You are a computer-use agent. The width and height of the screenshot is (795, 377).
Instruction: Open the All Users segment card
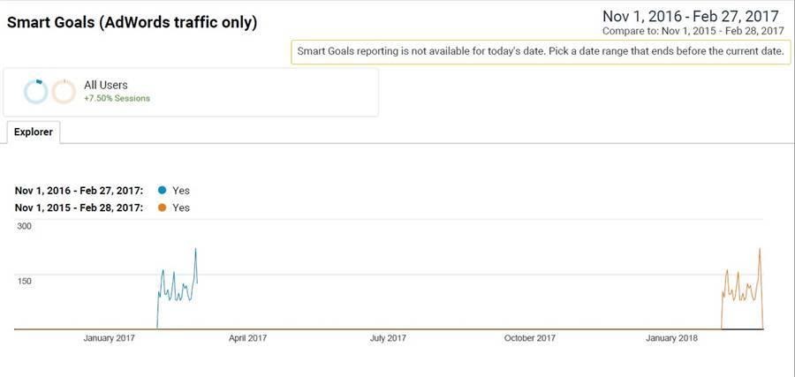point(191,92)
